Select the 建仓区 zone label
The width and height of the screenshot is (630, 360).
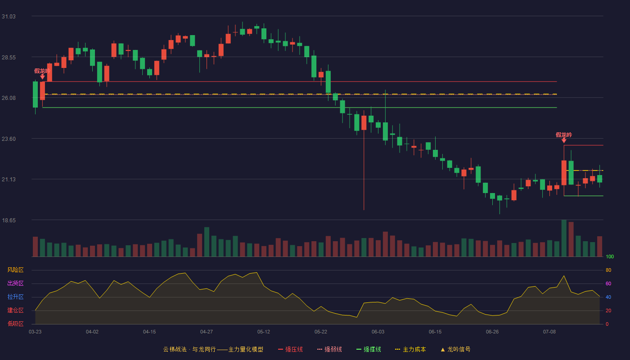15,310
